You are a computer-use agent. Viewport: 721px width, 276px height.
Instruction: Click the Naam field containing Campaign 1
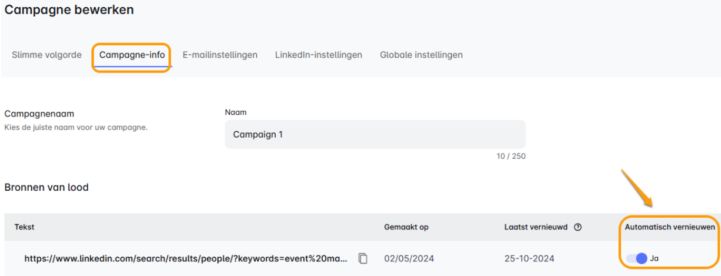[375, 134]
